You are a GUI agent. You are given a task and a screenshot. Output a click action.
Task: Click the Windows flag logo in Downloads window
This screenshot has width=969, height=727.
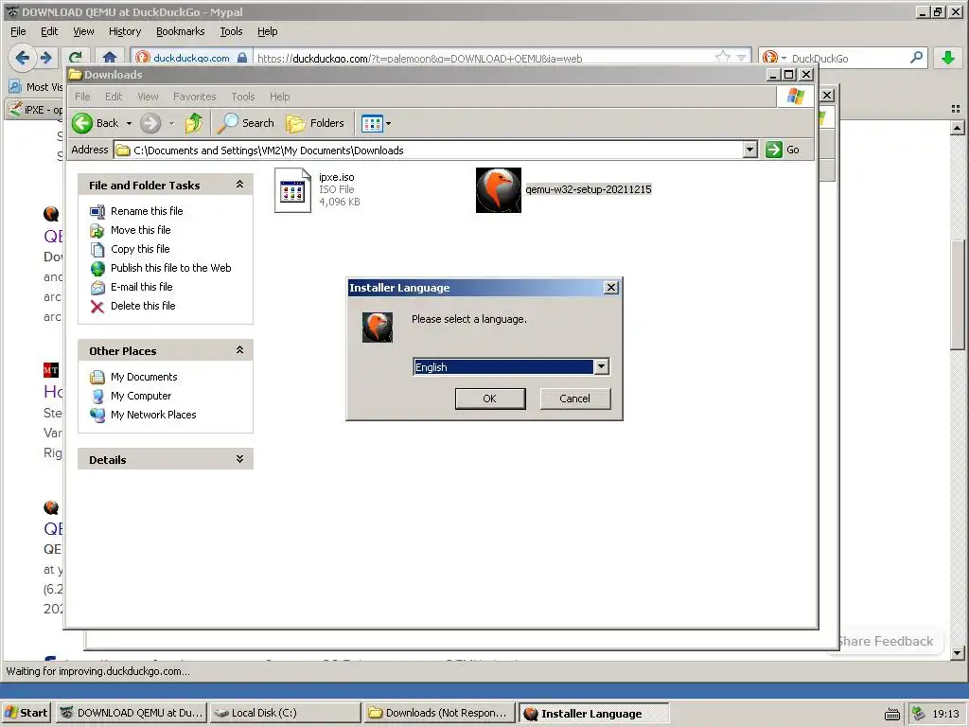795,97
